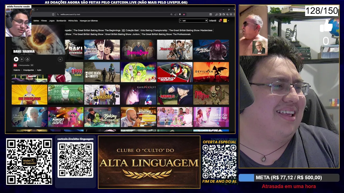Close the current browser tab
The width and height of the screenshot is (344, 193).
(x=33, y=10)
